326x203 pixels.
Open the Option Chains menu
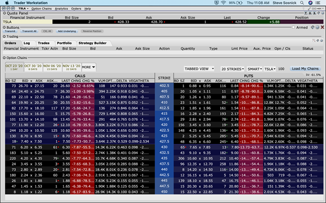point(41,8)
